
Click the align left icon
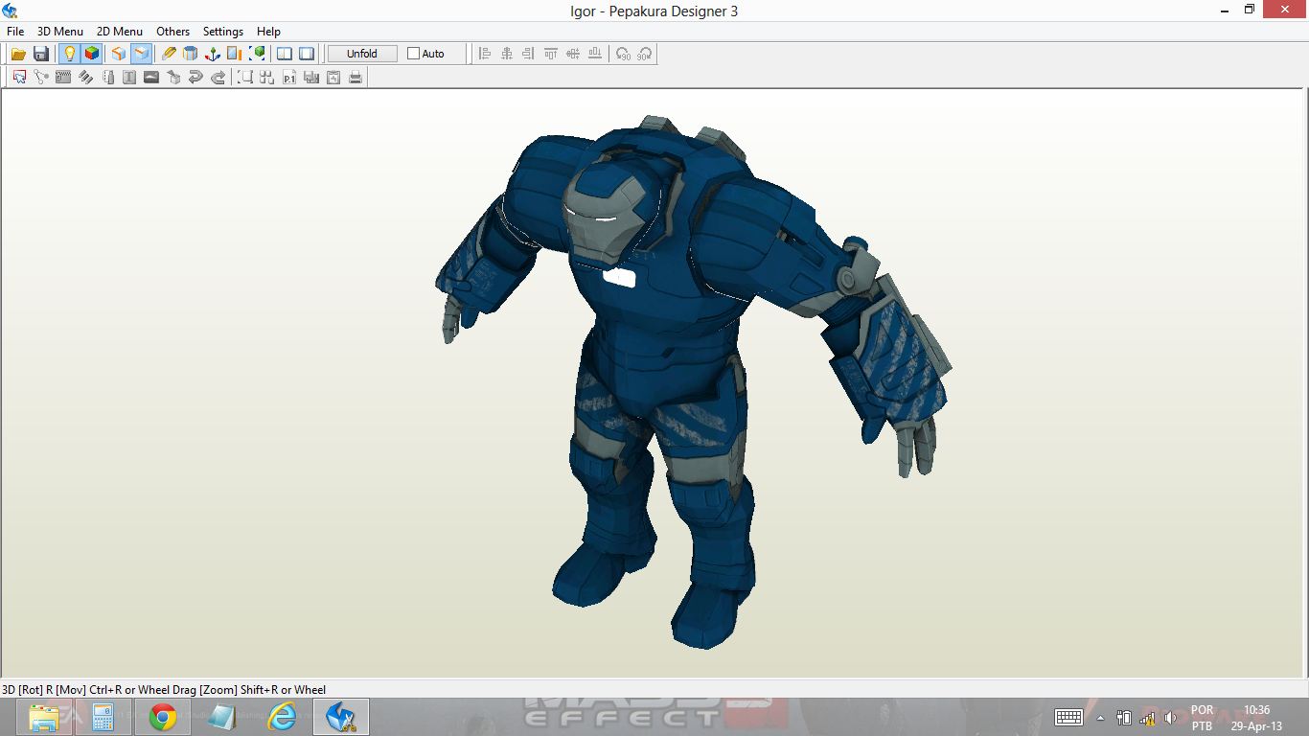485,54
